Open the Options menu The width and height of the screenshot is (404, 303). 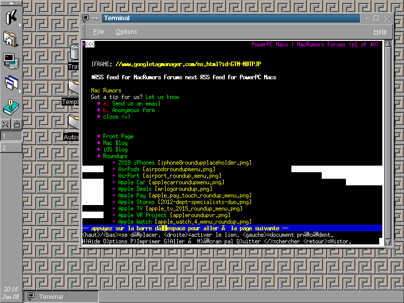pyautogui.click(x=126, y=32)
